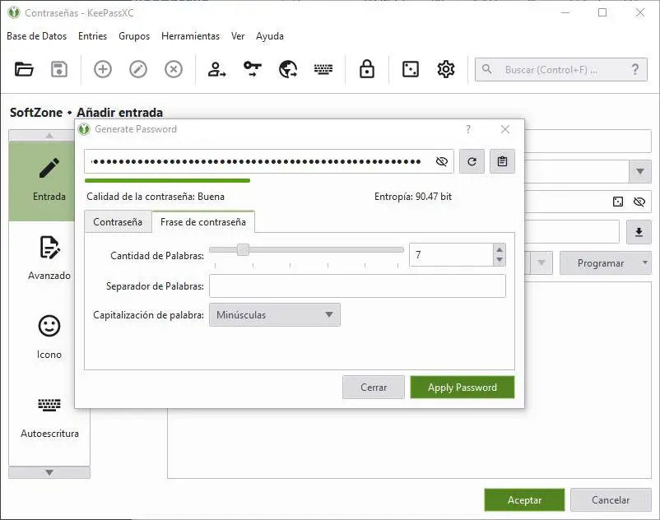Click the save database floppy icon
660x520 pixels.
pyautogui.click(x=59, y=69)
